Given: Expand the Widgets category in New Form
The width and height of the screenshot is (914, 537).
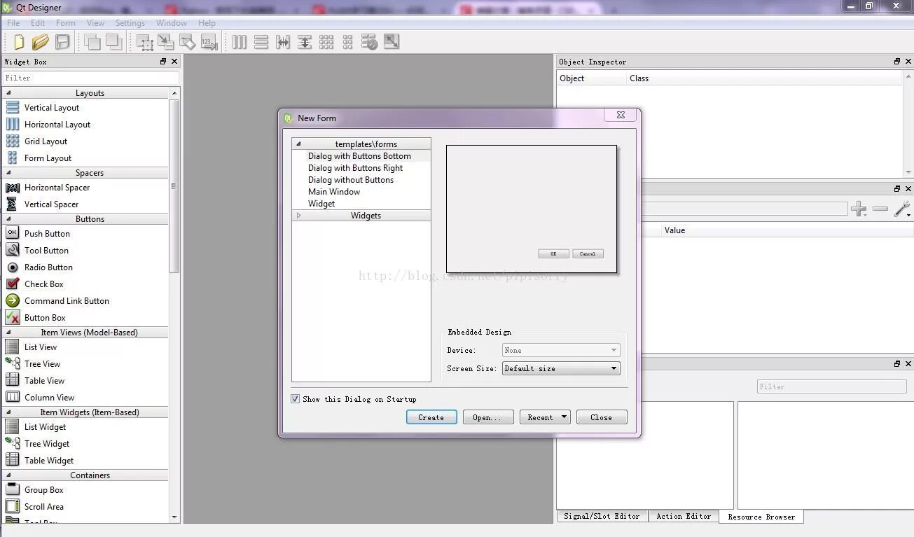Looking at the screenshot, I should (x=298, y=216).
